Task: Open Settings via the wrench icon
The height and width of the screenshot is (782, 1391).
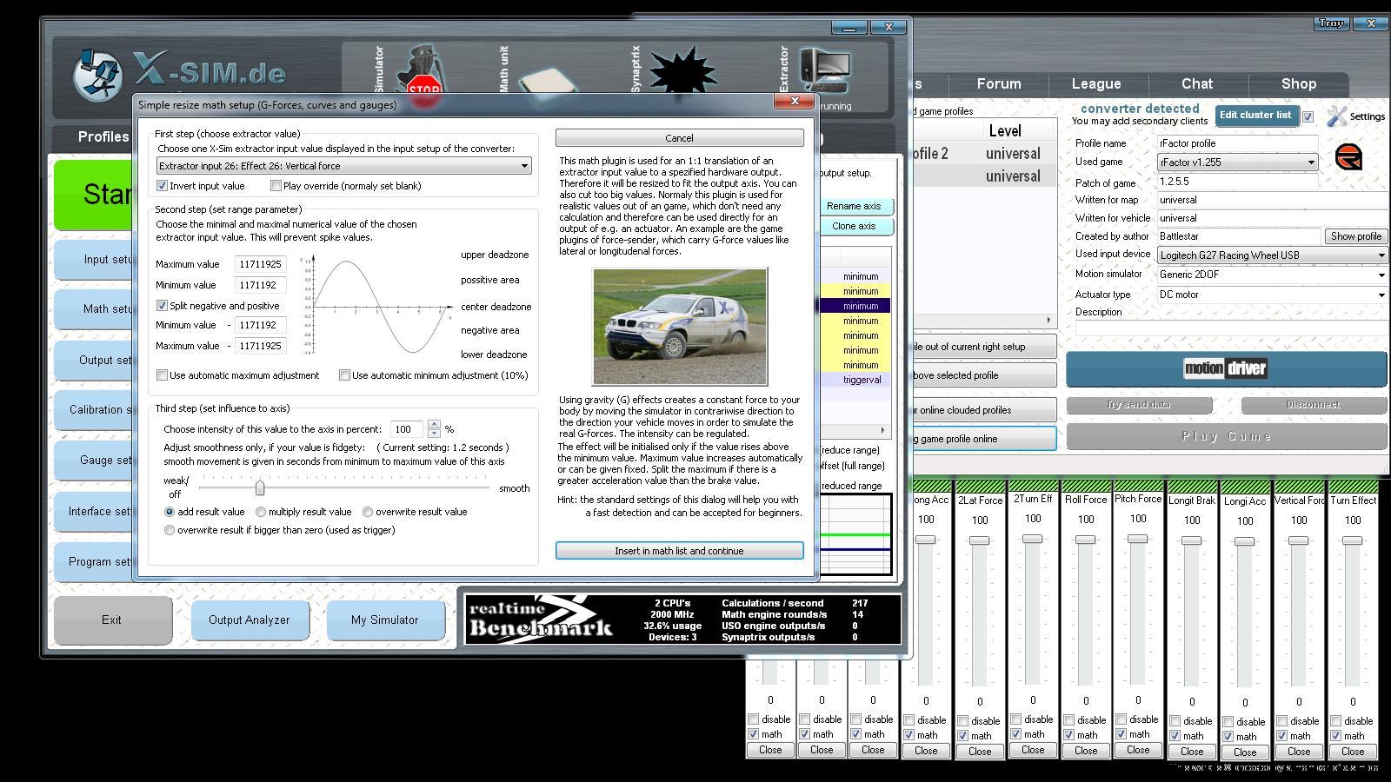Action: tap(1337, 116)
